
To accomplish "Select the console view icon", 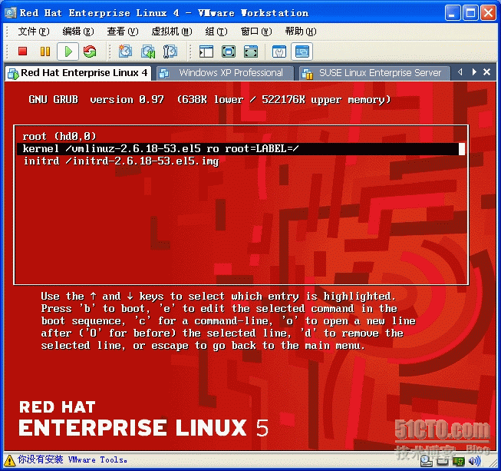I will click(302, 51).
